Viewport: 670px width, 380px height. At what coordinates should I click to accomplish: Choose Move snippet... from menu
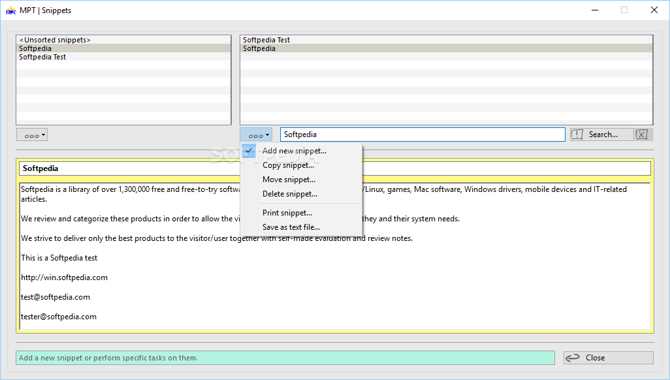pyautogui.click(x=301, y=180)
